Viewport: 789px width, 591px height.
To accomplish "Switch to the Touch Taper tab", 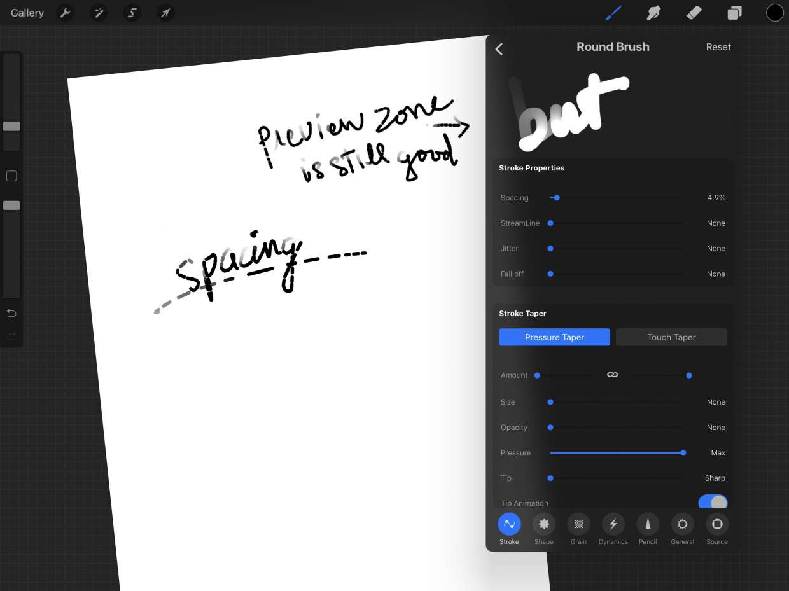I will [x=671, y=337].
